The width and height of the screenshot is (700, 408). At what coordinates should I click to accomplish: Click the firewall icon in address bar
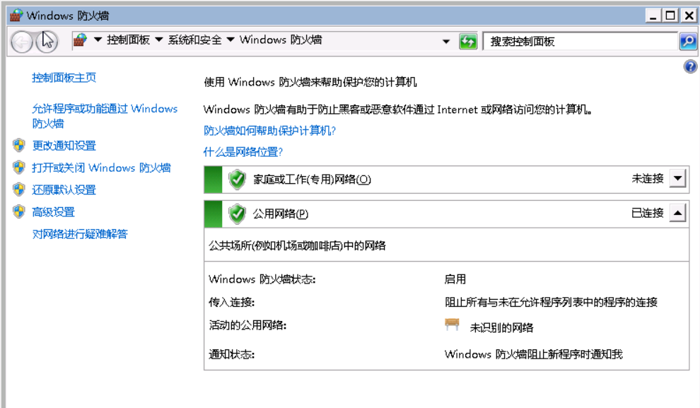click(81, 40)
